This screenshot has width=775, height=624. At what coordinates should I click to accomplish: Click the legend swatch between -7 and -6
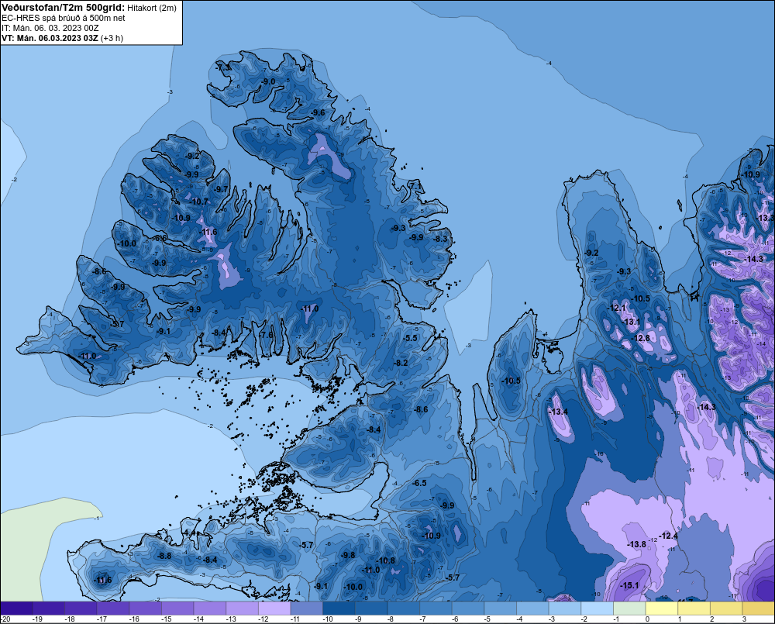pos(436,608)
